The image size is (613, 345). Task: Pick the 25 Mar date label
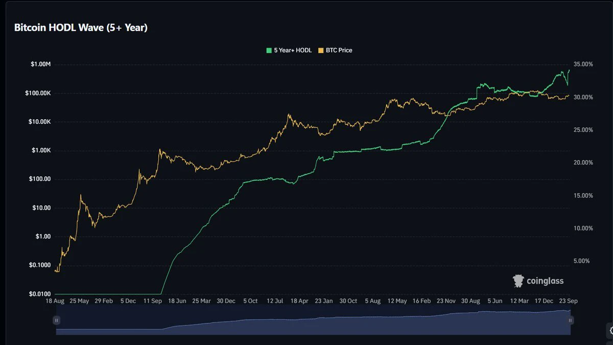coord(201,301)
